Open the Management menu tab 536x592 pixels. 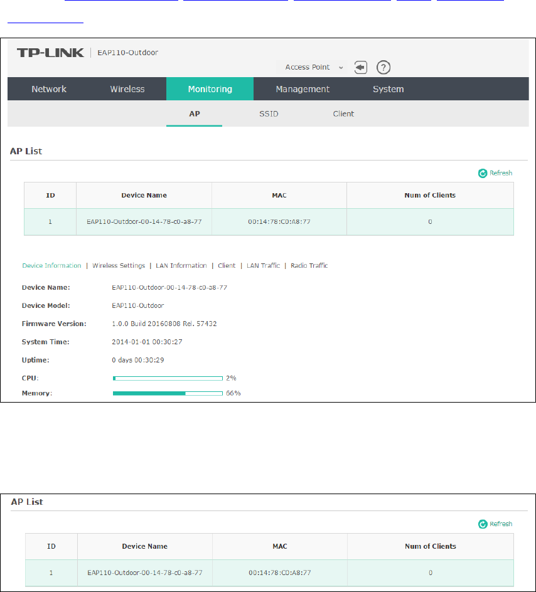[x=303, y=89]
